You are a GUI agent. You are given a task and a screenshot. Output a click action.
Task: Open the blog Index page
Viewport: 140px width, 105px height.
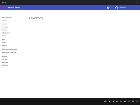coord(4,43)
